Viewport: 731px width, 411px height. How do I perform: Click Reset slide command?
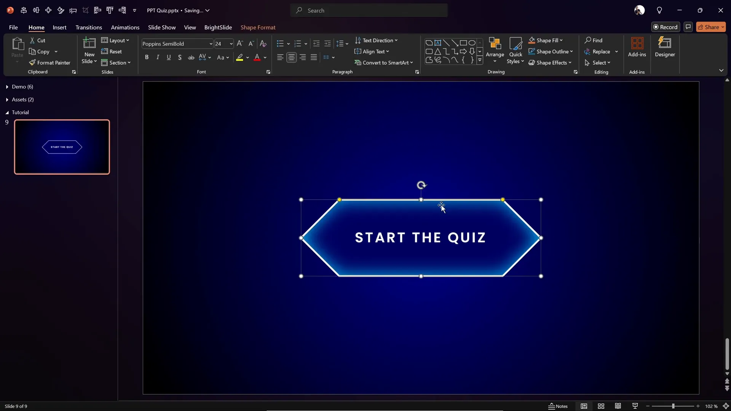coord(112,51)
